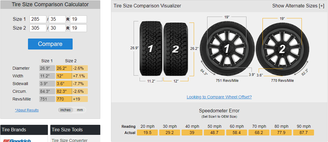This screenshot has width=328, height=142.
Task: Open the About Results link
Action: [27, 110]
